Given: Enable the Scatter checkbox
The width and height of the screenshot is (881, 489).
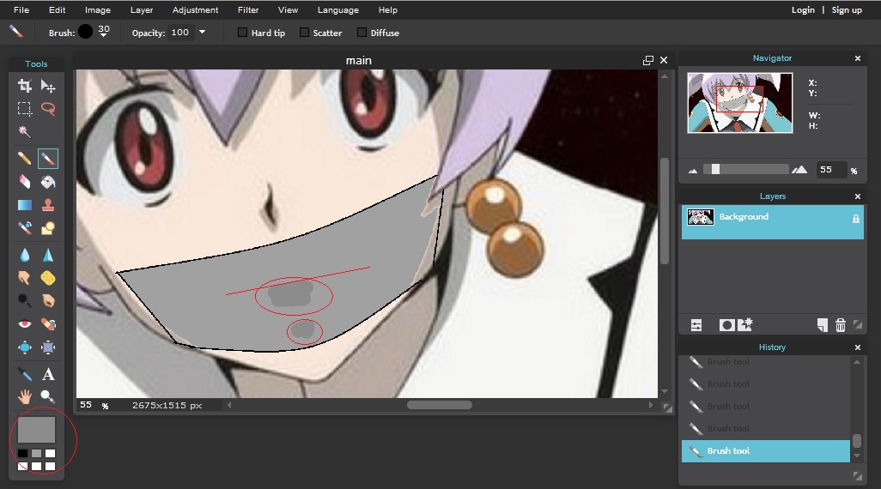Looking at the screenshot, I should point(304,33).
